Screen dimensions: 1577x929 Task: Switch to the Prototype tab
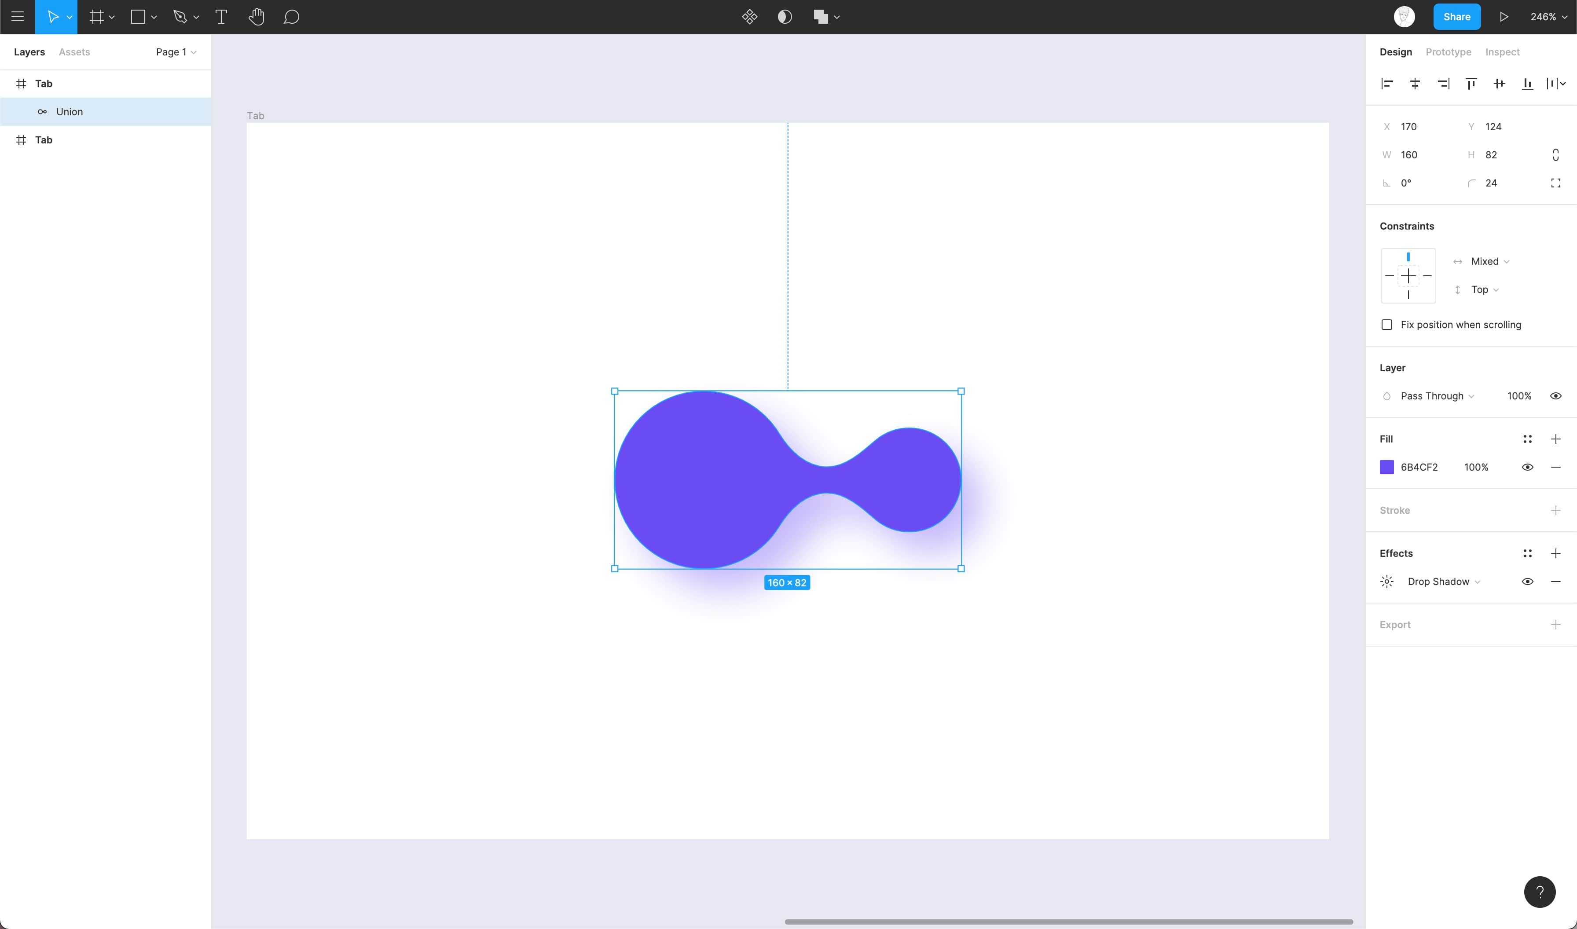point(1448,52)
